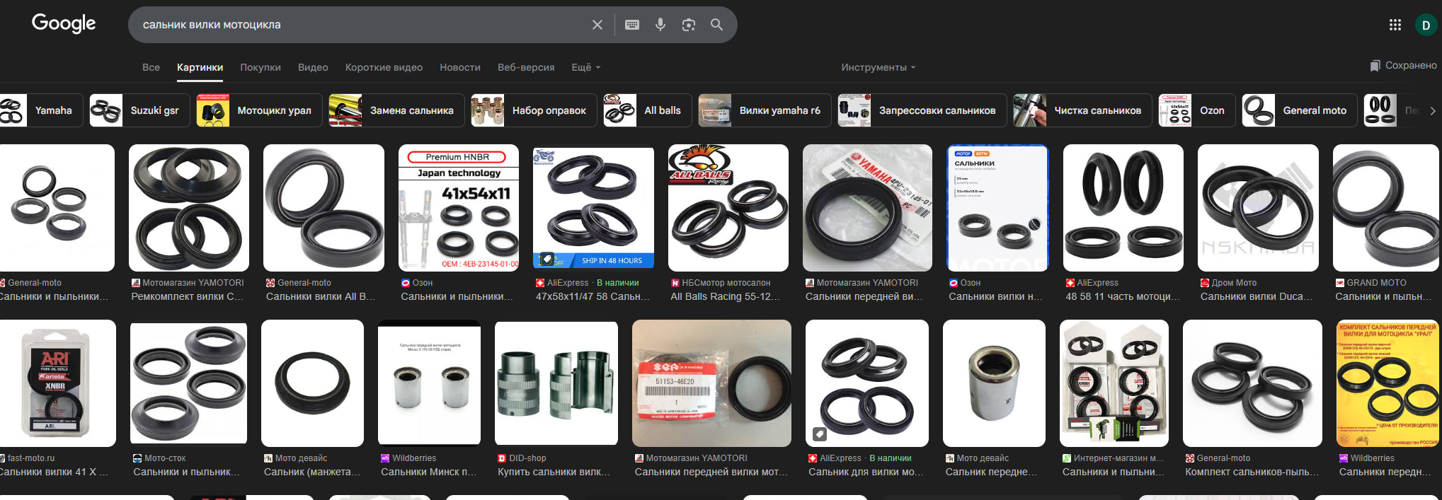
Task: Filter by the Suzuki gsr chip
Action: pos(139,110)
